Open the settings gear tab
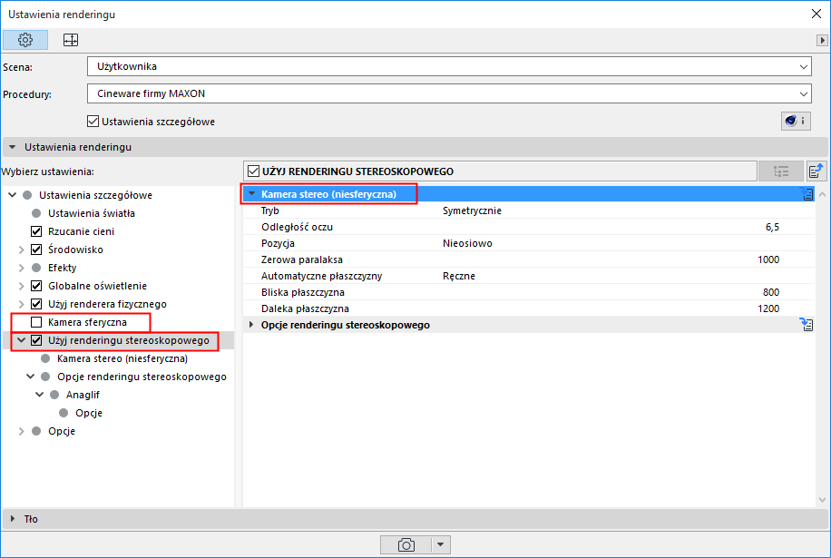831x558 pixels. click(x=24, y=40)
